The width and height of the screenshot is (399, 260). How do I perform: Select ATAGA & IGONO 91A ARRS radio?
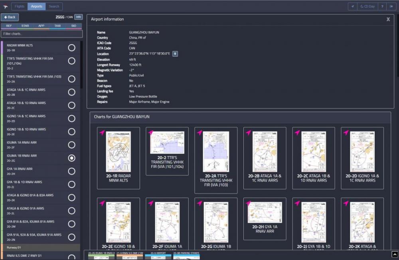[71, 211]
